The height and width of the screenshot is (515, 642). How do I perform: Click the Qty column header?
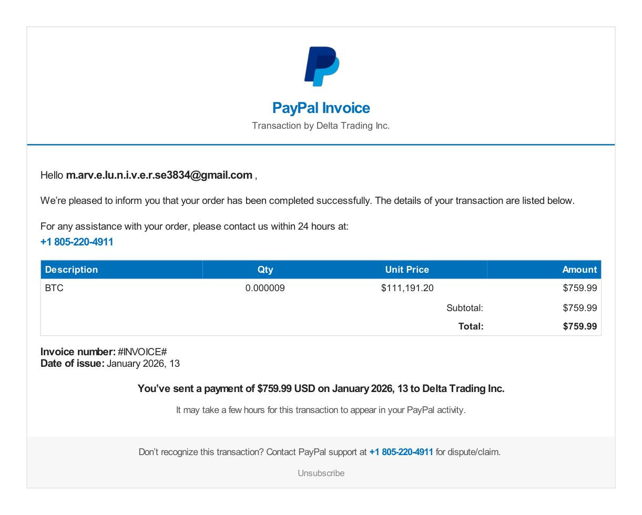pyautogui.click(x=265, y=270)
